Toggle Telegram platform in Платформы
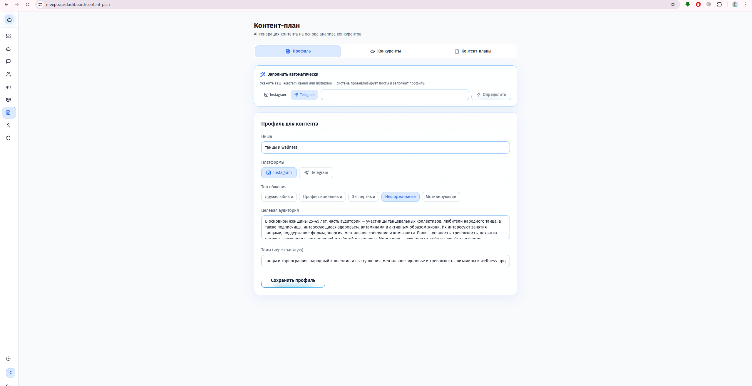Viewport: 752px width, 386px height. 316,173
